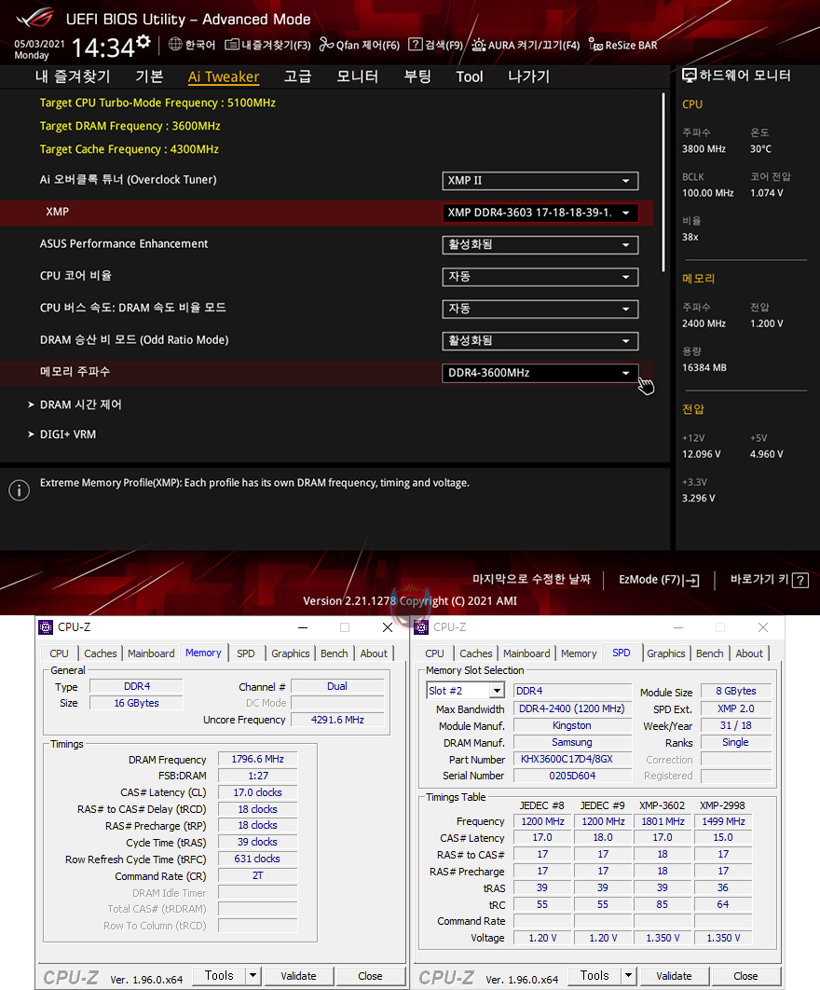Click Tools button in right CPU-Z
This screenshot has width=820, height=990.
[x=594, y=975]
